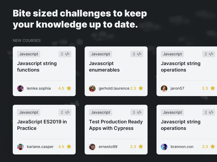
Task: Click the code icon on Javascript enumerables card
Action: click(139, 54)
